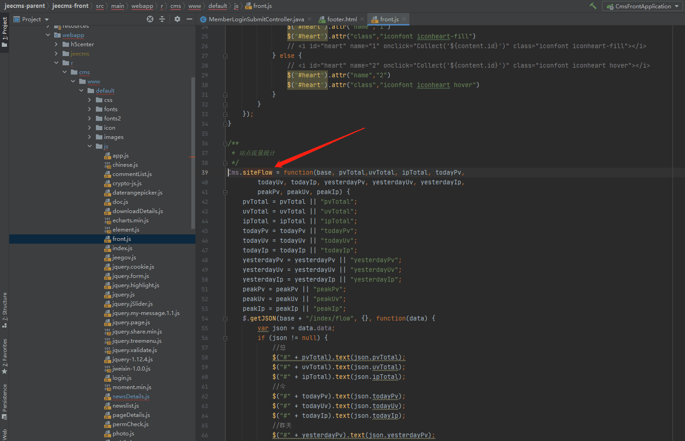Close the footer.html editor tab
This screenshot has width=685, height=441.
362,19
